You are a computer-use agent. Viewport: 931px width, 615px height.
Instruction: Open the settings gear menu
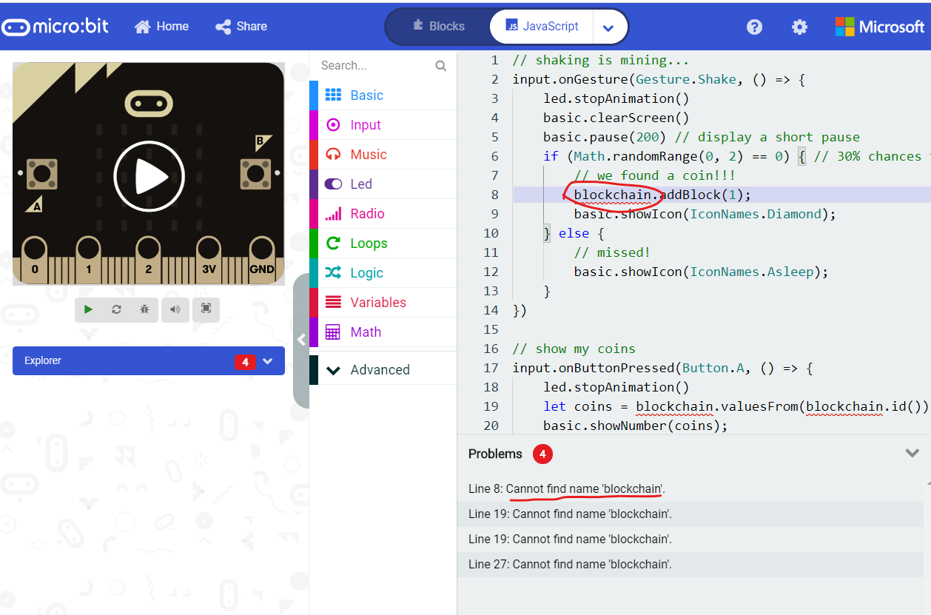click(x=799, y=26)
